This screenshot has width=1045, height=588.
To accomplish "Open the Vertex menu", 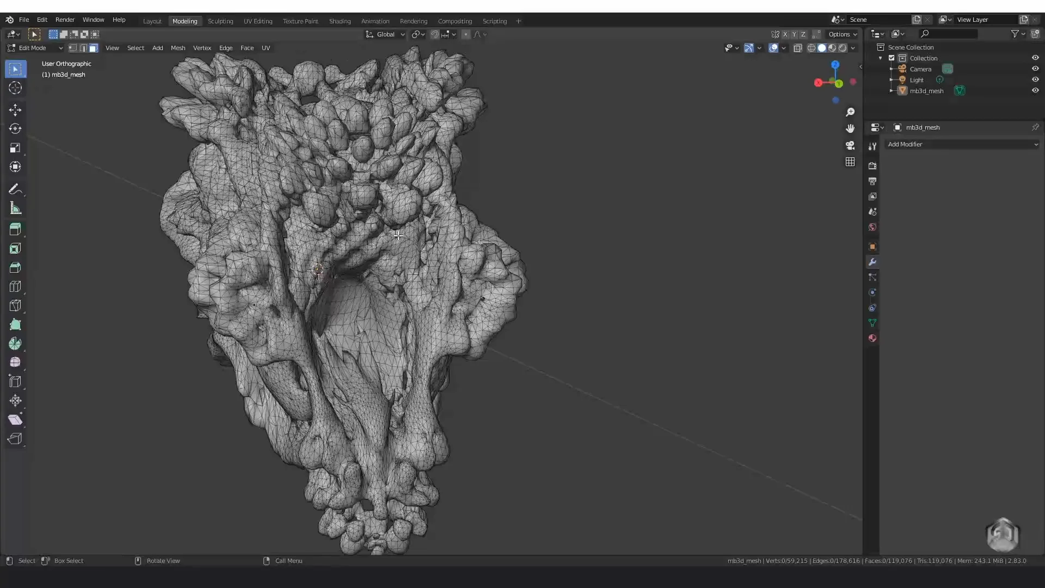I will tap(202, 48).
